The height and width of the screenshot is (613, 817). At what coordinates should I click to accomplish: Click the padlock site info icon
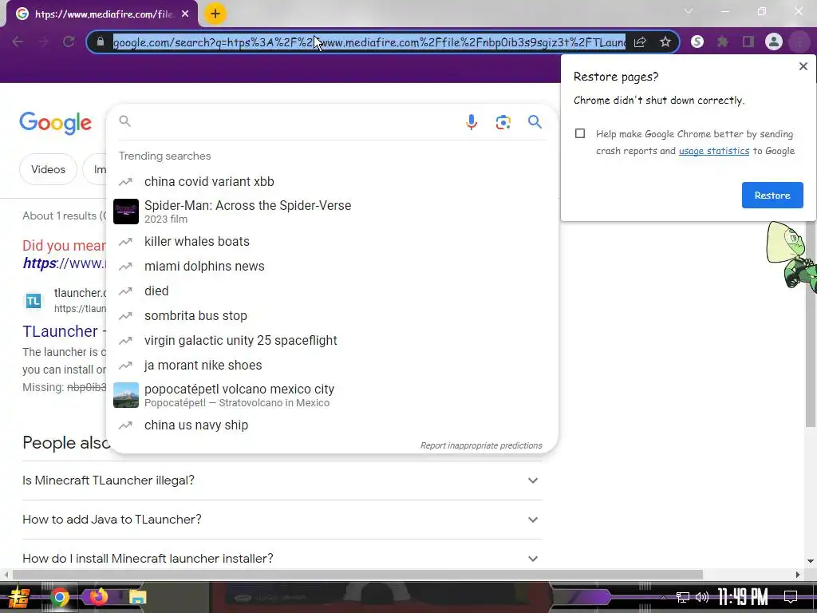[101, 42]
